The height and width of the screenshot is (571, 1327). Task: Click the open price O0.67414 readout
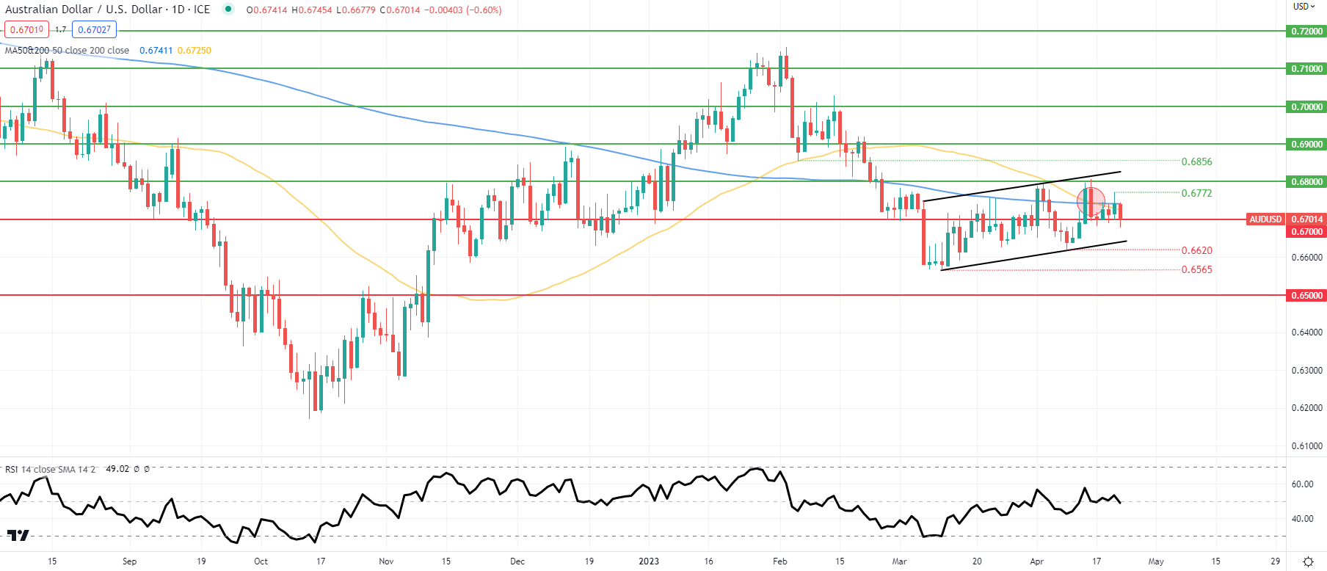tap(267, 10)
